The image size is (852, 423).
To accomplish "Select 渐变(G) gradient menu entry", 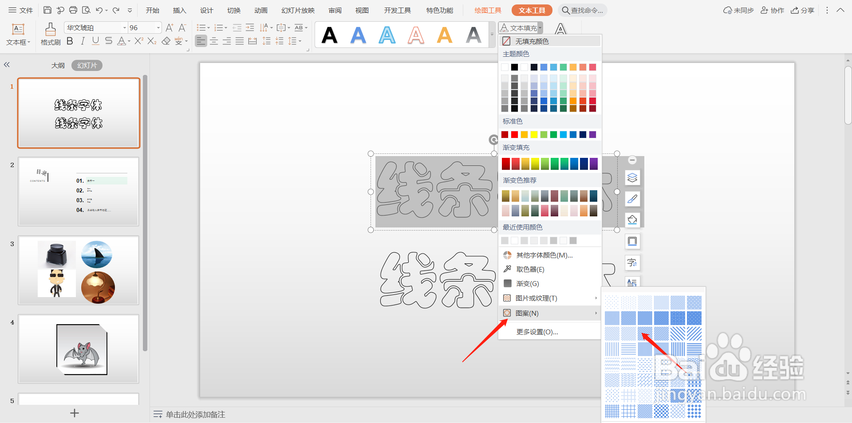I will tap(550, 283).
